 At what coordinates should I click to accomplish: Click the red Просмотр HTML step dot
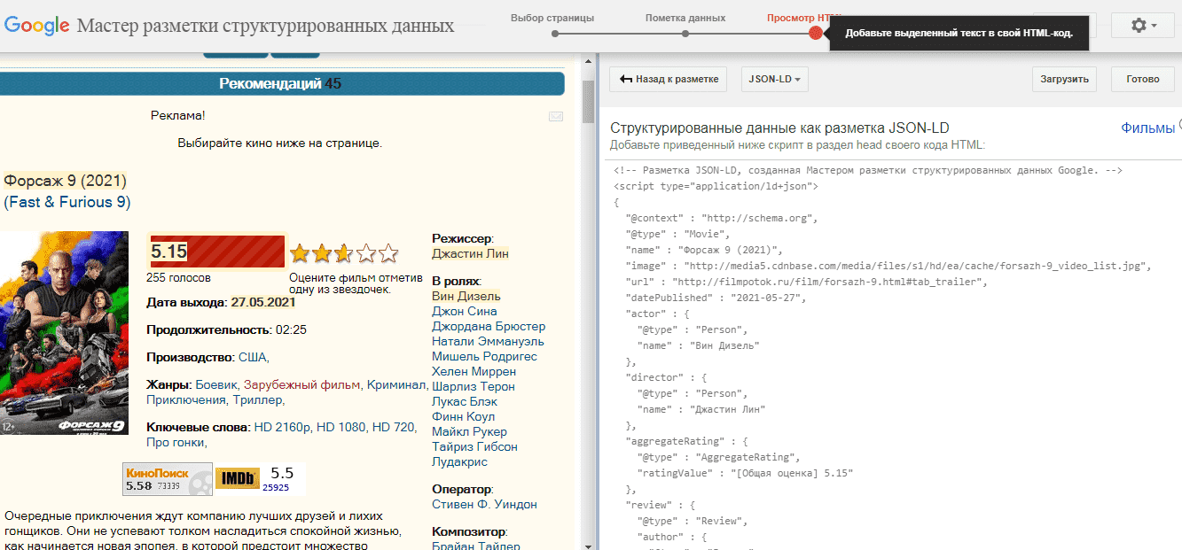point(816,34)
